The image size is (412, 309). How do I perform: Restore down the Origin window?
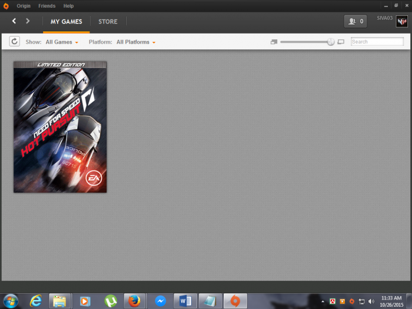click(x=396, y=5)
